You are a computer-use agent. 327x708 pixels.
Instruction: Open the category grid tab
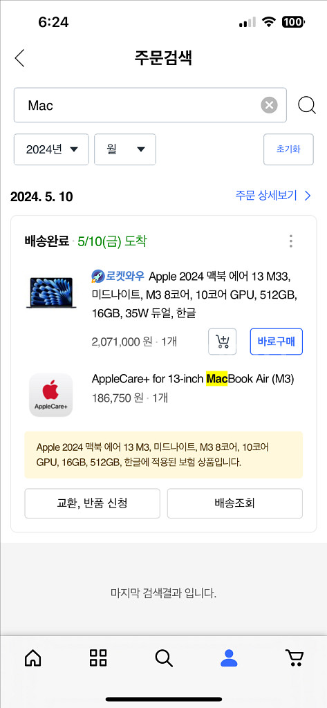98,658
